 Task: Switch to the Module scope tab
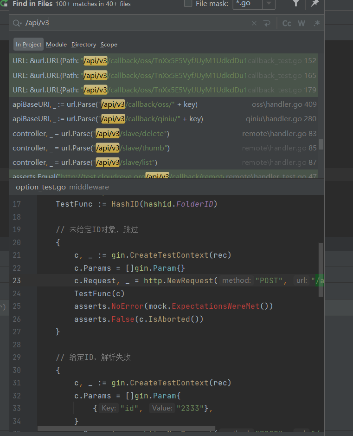point(56,44)
